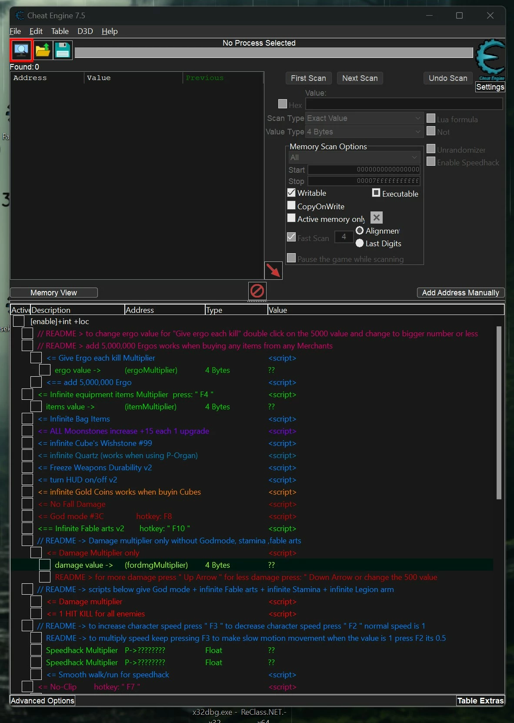
Task: Open Settings
Action: 490,87
